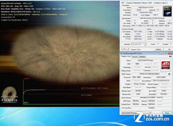Click the Close button in GPU-Z
173x126 pixels.
pyautogui.click(x=167, y=113)
